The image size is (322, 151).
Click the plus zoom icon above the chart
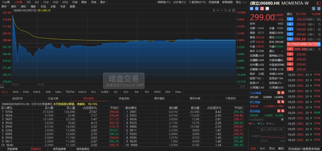218,10
